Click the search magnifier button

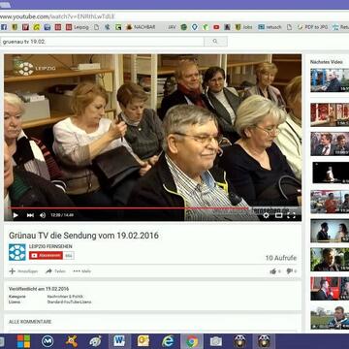pyautogui.click(x=215, y=42)
